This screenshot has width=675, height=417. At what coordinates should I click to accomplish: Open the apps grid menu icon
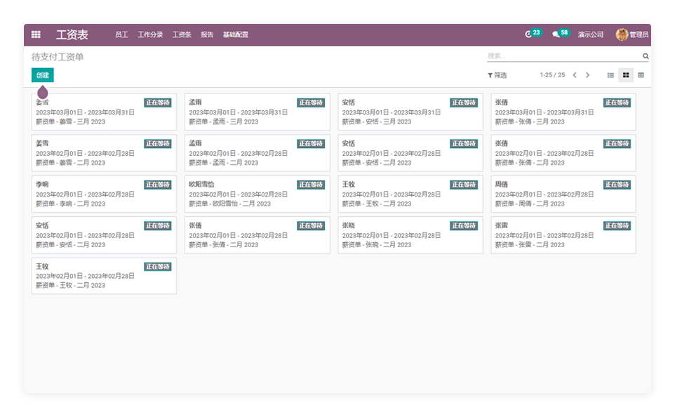coord(36,34)
